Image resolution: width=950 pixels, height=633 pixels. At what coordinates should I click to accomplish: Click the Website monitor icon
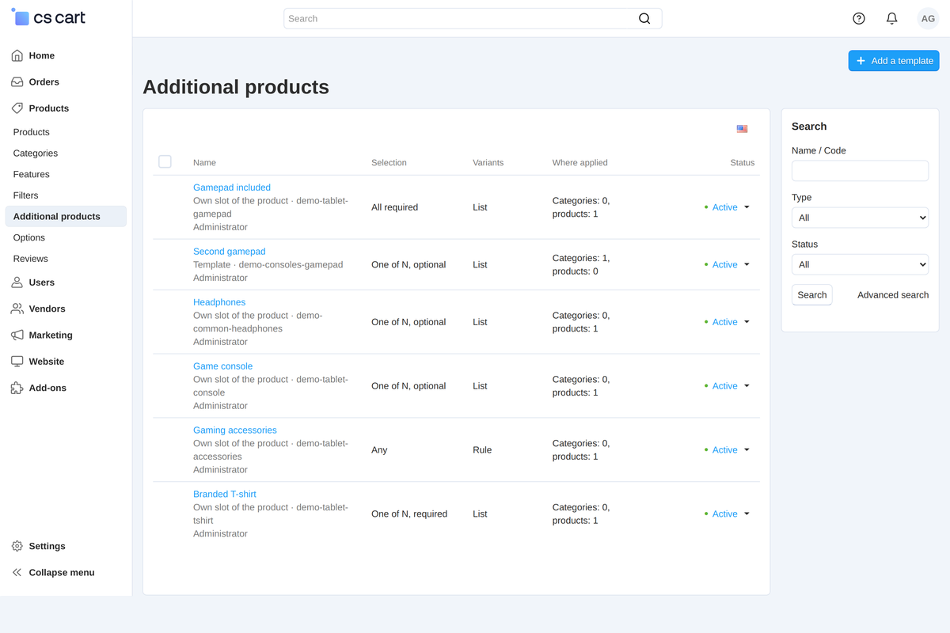coord(17,361)
